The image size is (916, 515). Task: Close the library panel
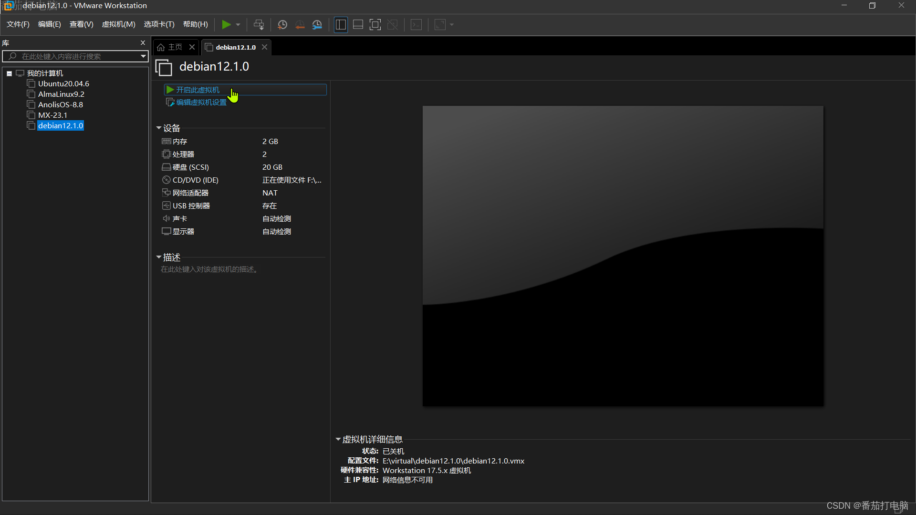[x=143, y=42]
